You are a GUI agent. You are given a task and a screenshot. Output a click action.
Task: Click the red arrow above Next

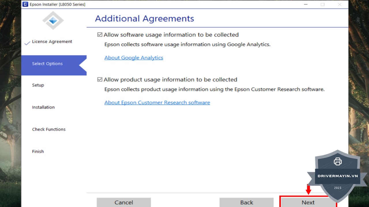(x=308, y=190)
